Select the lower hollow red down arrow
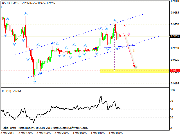This screenshot has width=180, height=135. (x=134, y=51)
